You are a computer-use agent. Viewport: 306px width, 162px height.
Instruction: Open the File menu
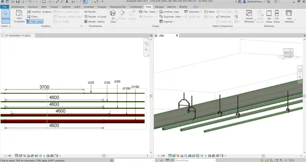tap(4, 7)
